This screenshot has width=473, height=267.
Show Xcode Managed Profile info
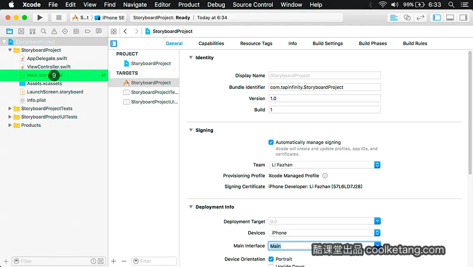tap(325, 176)
